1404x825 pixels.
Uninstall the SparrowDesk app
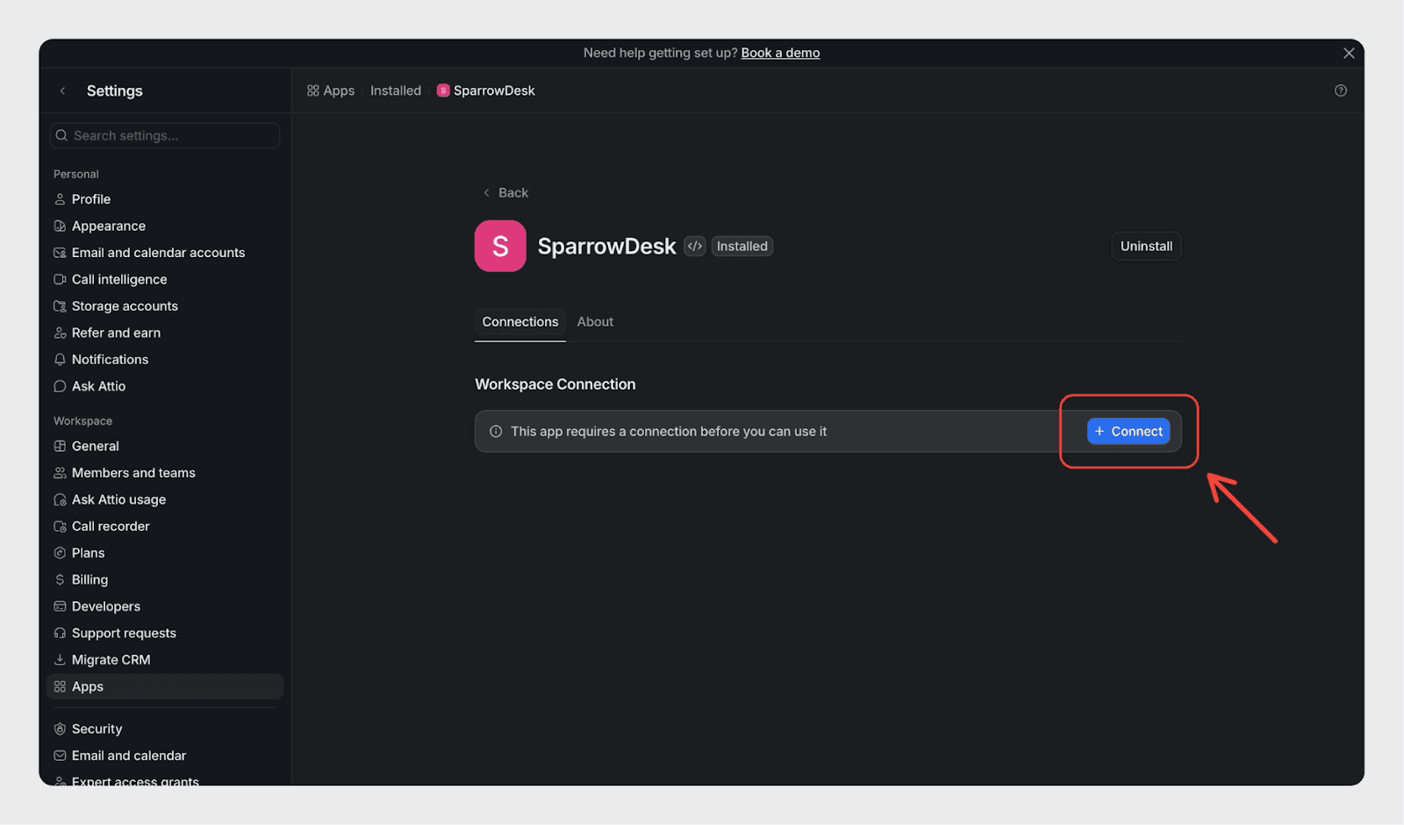pyautogui.click(x=1145, y=246)
